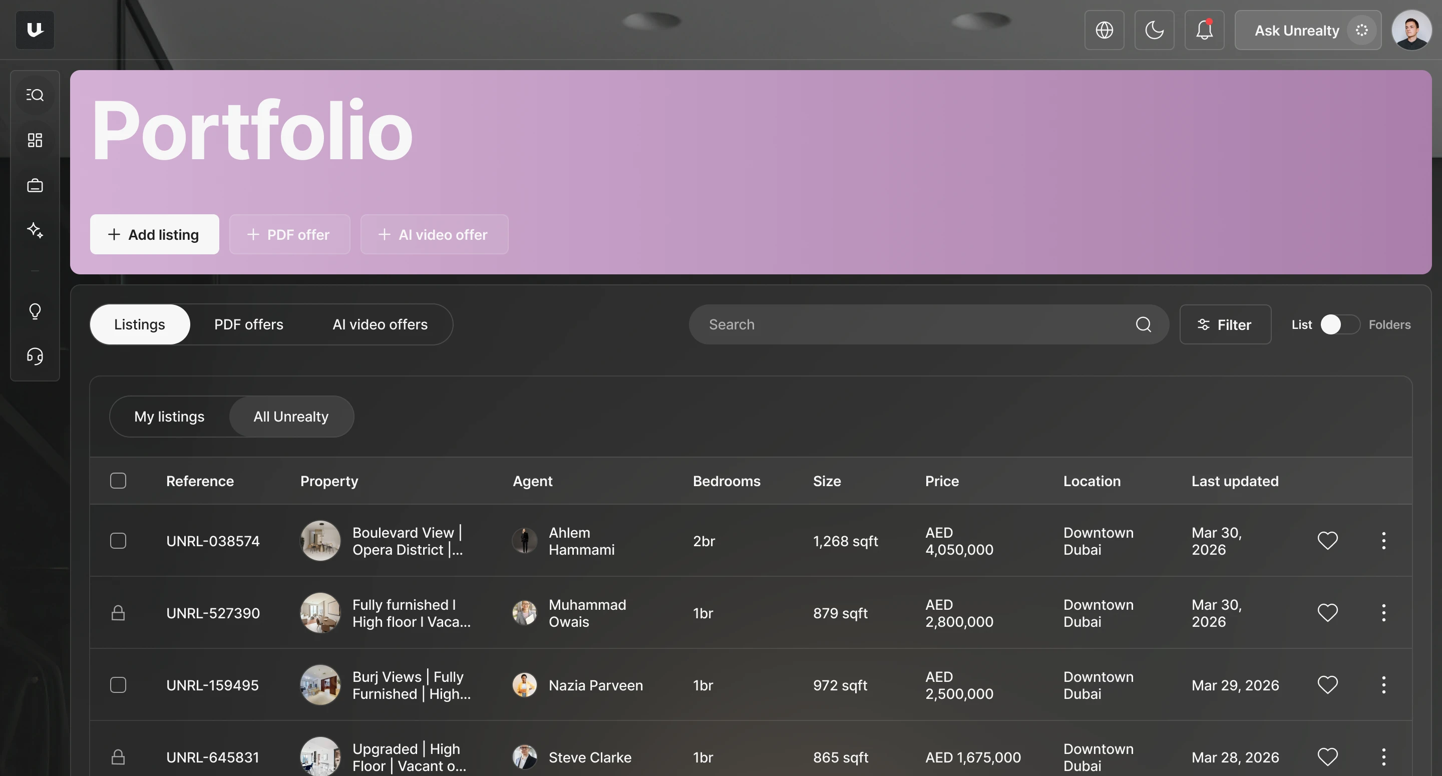Open the headset support sidebar icon
The height and width of the screenshot is (776, 1442).
(35, 356)
